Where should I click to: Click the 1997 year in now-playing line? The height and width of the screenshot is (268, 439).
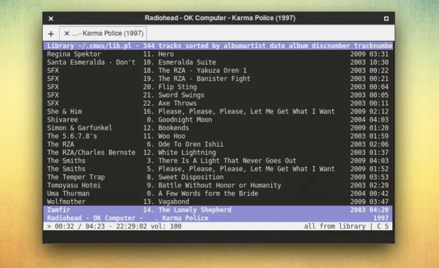tap(381, 218)
